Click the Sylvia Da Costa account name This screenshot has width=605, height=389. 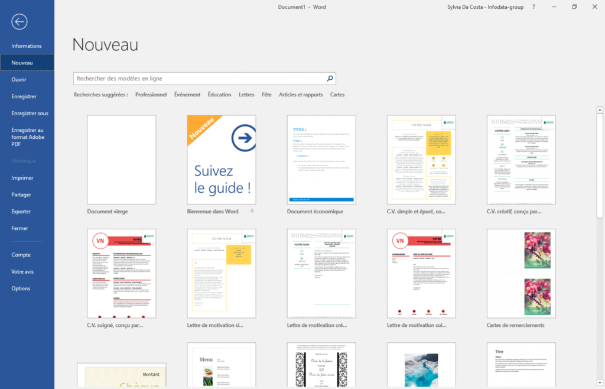[482, 7]
